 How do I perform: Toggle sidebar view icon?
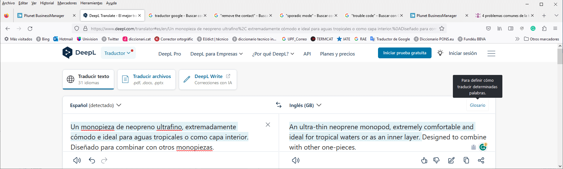click(x=511, y=29)
